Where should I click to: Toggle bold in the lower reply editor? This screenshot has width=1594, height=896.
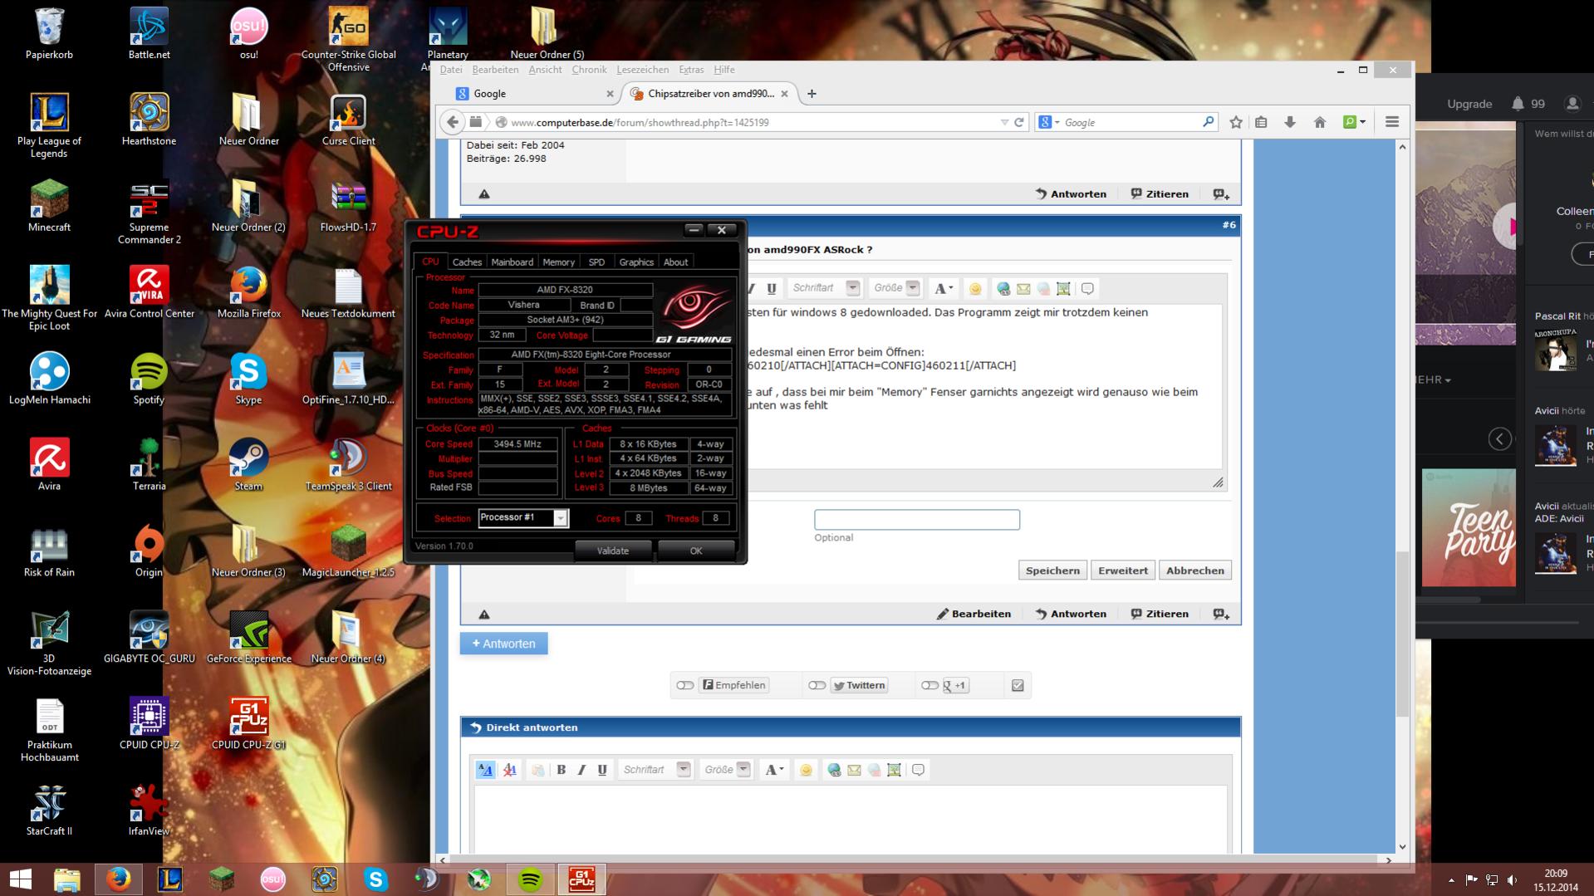point(562,770)
